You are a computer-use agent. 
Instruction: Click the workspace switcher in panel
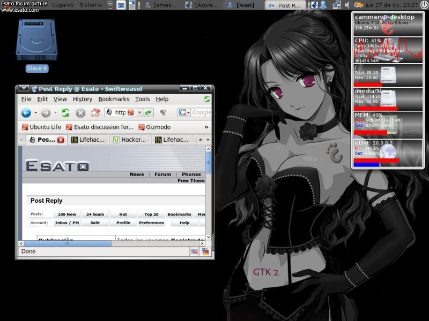(x=132, y=5)
